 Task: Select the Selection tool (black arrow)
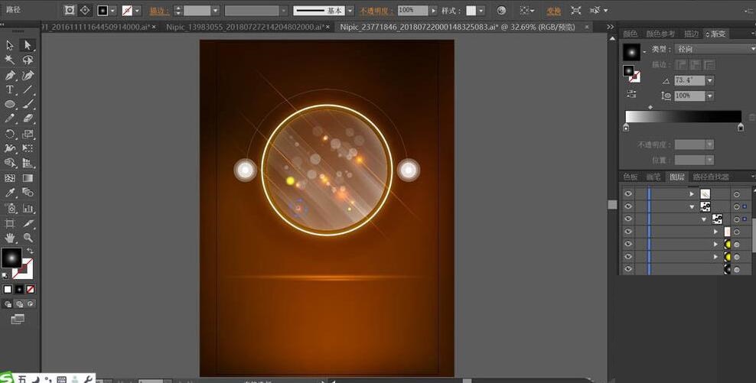[x=10, y=45]
